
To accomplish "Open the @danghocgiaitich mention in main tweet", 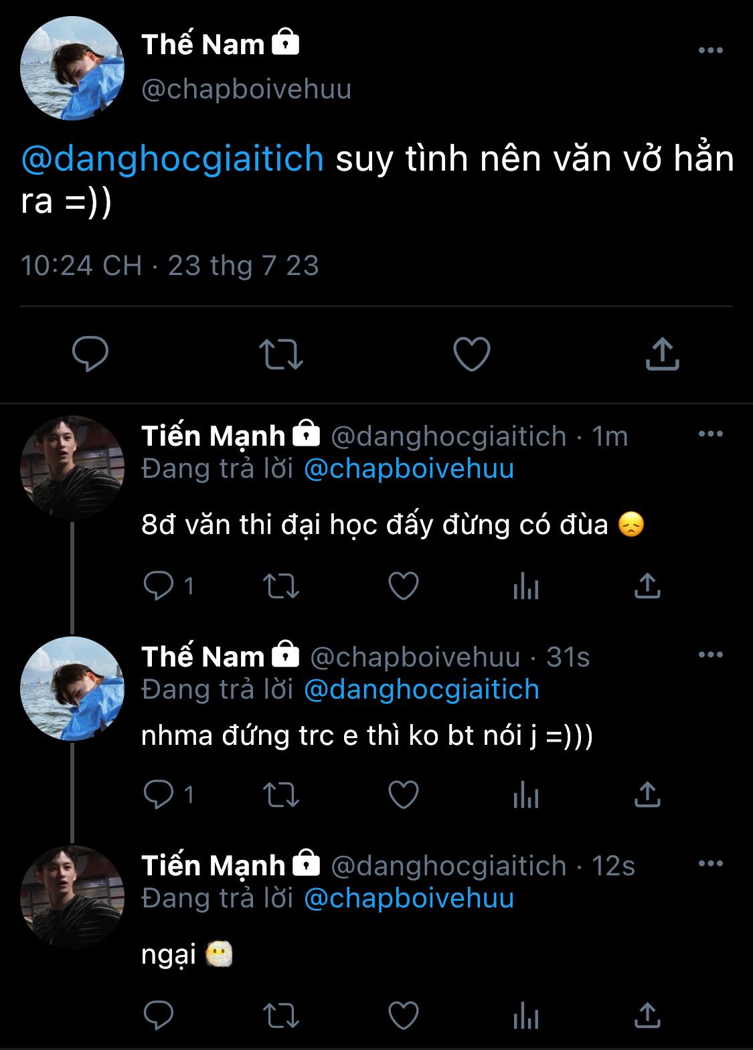I will click(x=173, y=159).
